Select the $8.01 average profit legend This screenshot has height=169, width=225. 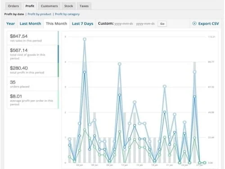click(x=33, y=100)
